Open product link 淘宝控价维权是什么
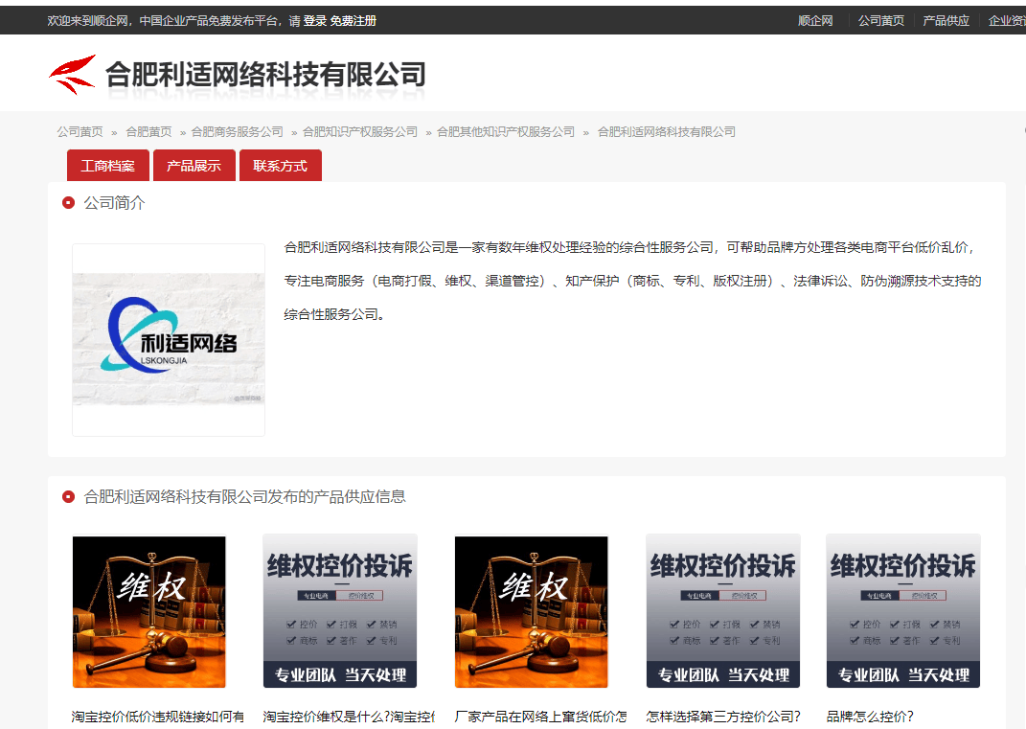 (349, 717)
